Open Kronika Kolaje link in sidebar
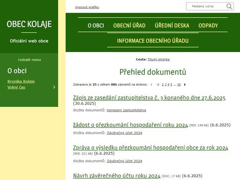The height and width of the screenshot is (180, 240). (21, 82)
